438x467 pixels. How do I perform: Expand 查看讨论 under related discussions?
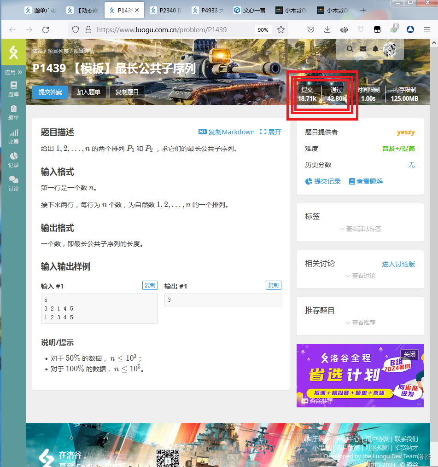point(360,276)
